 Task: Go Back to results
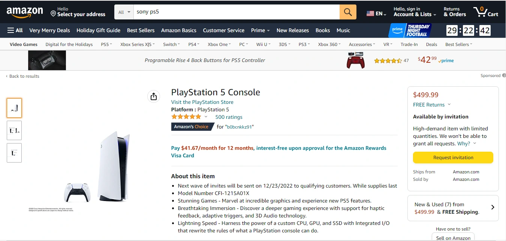click(22, 76)
